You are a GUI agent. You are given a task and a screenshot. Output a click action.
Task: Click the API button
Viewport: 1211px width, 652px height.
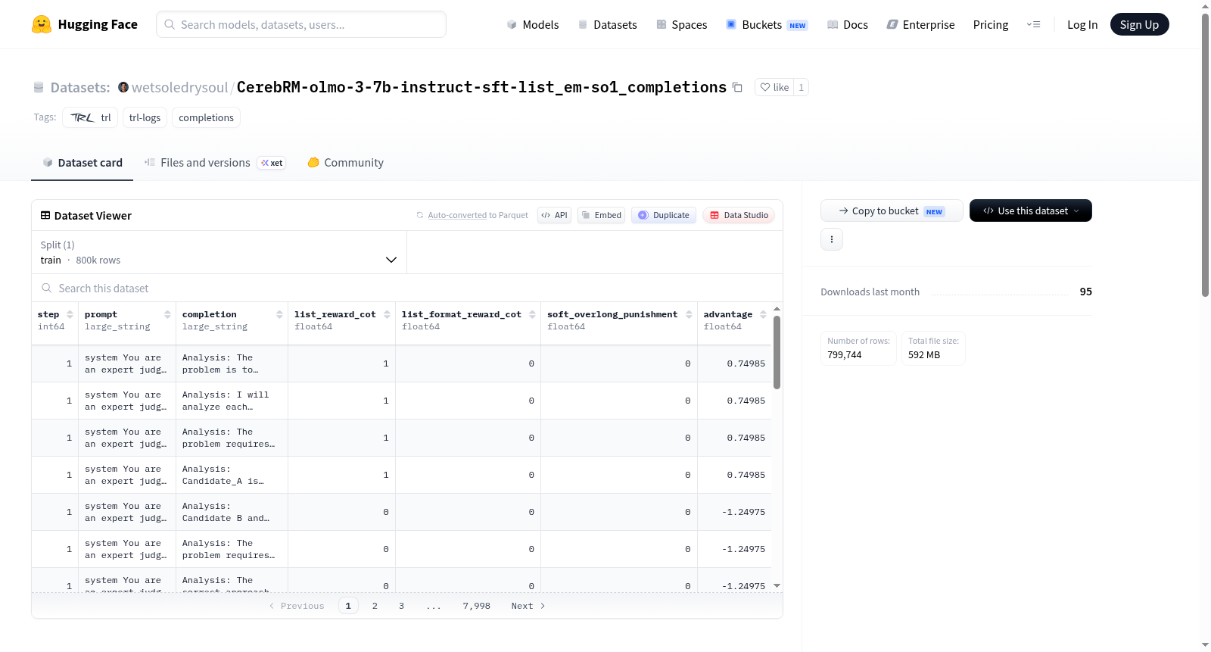tap(554, 215)
